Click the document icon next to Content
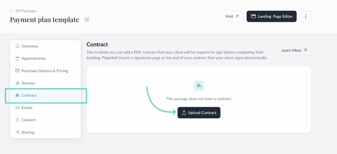 click(17, 120)
